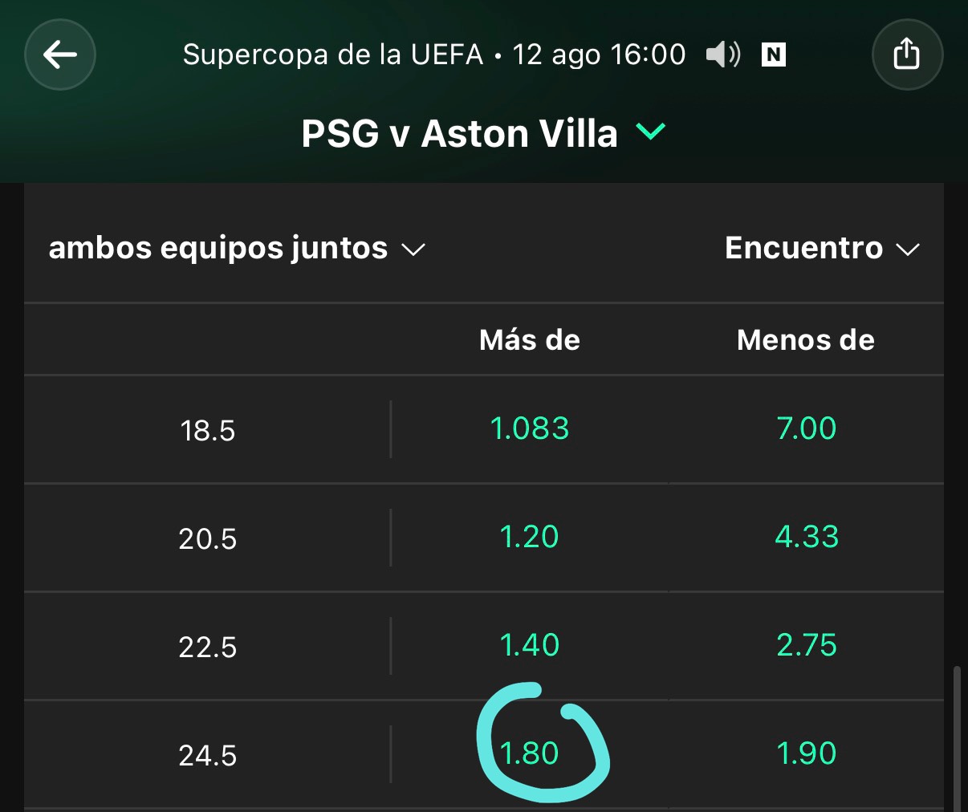This screenshot has height=812, width=968.
Task: Select Más de 22.5 at 1.40
Action: [530, 645]
